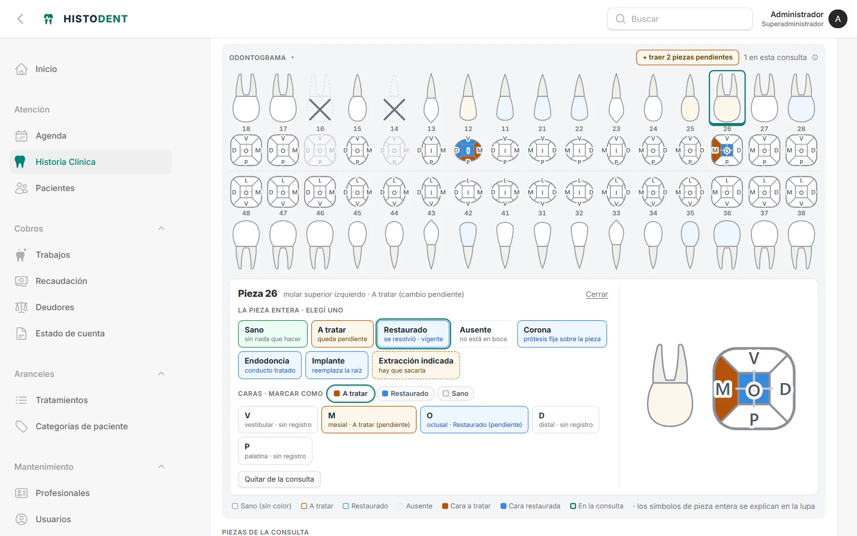Screen dimensions: 857x536
Task: Select tooth 42 lower incisor drawing
Action: 468,245
